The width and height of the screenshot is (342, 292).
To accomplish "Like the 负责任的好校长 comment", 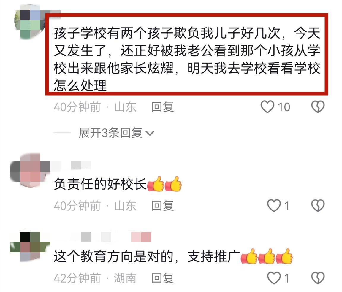I will (x=274, y=206).
